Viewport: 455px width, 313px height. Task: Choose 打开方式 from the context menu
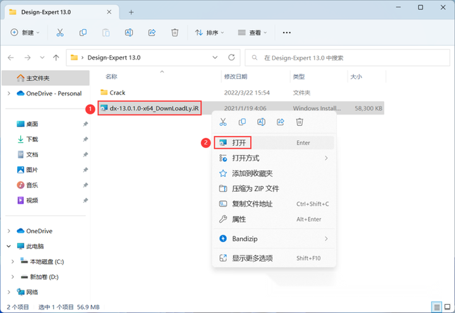pos(274,158)
